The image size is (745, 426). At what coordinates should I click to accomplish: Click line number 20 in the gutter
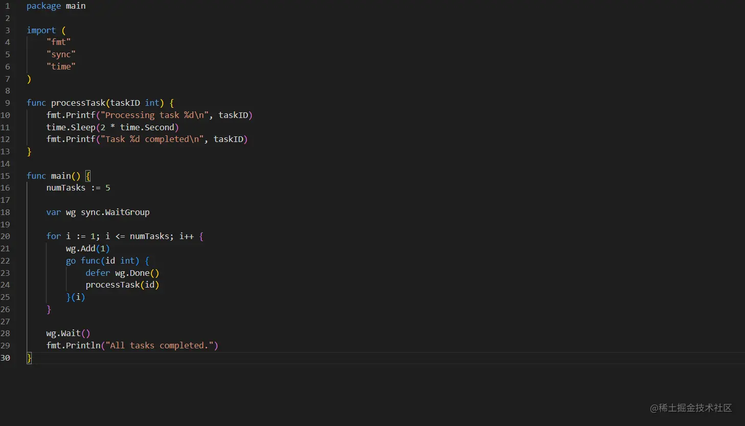point(5,236)
